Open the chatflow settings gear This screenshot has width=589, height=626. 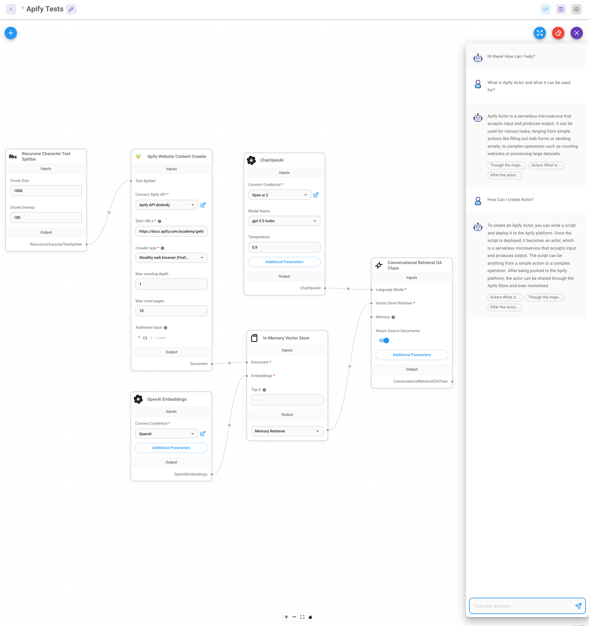click(576, 9)
